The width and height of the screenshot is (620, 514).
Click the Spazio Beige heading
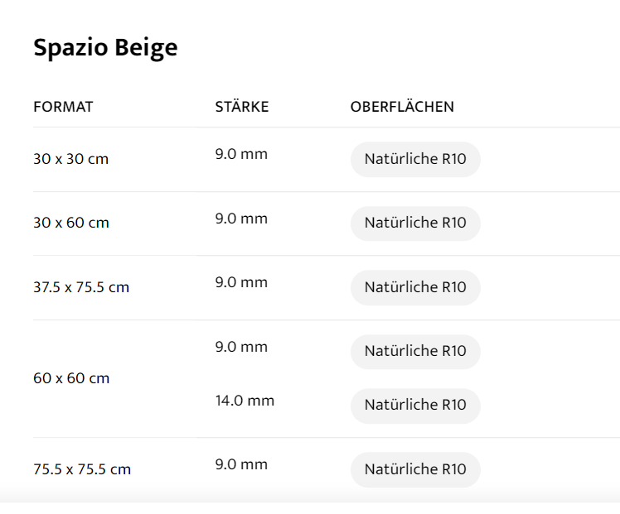(x=105, y=48)
